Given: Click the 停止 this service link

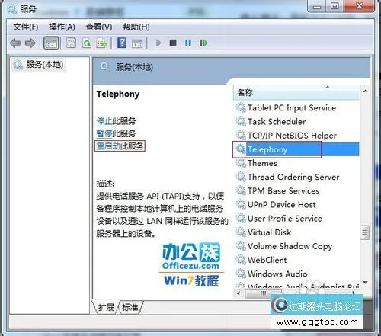Looking at the screenshot, I should coord(104,121).
